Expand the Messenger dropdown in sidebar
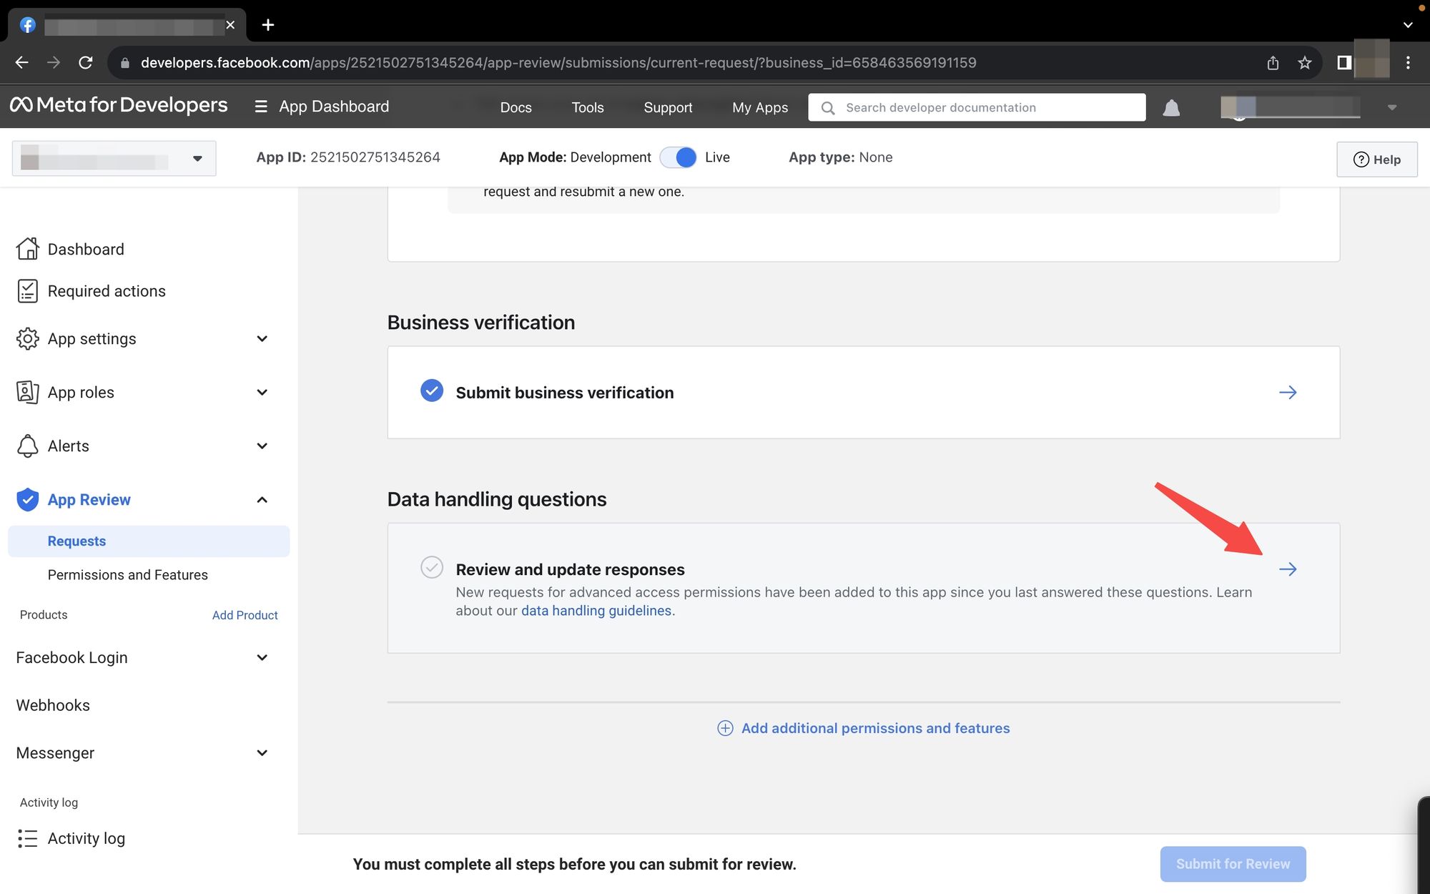This screenshot has width=1430, height=894. [260, 752]
